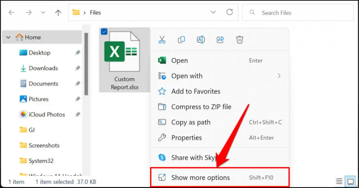The image size is (359, 188).
Task: Collapse the Home tree node chevron
Action: (x=8, y=37)
